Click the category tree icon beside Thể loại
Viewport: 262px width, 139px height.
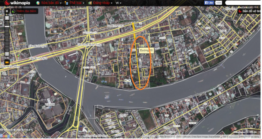click(x=66, y=3)
